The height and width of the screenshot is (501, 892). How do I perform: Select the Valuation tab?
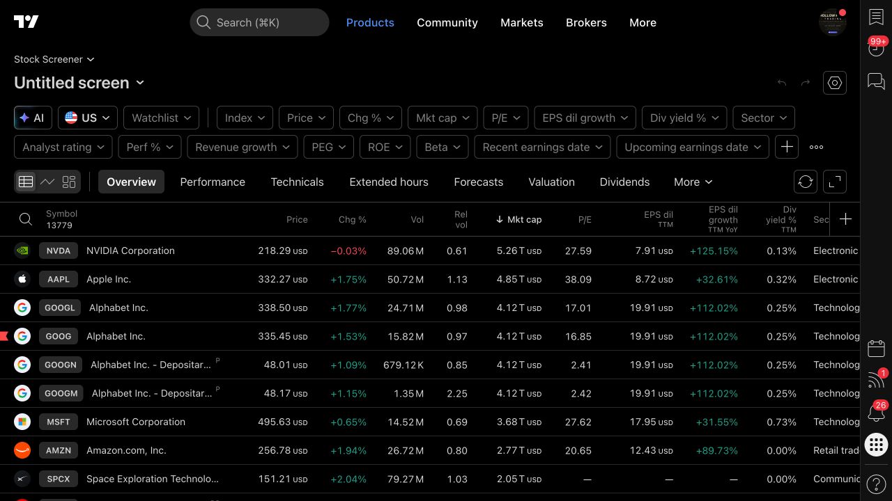551,182
